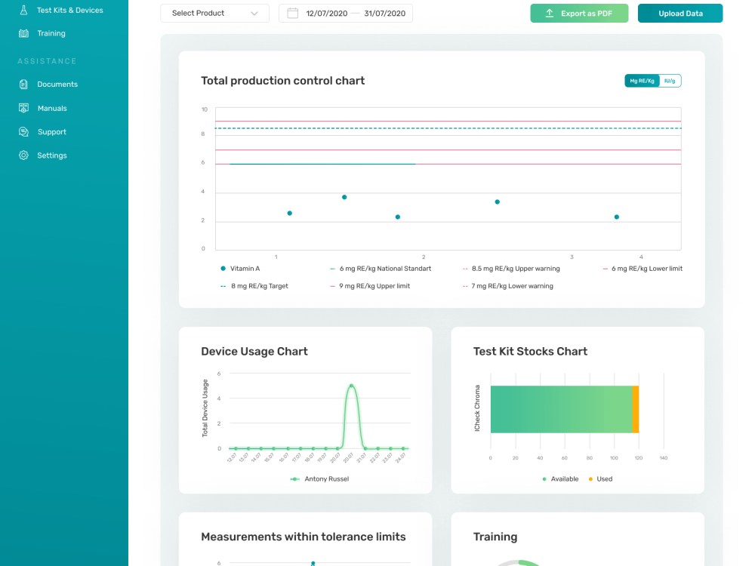755x566 pixels.
Task: Toggle Antony Russel legend in Device Usage
Action: click(319, 479)
